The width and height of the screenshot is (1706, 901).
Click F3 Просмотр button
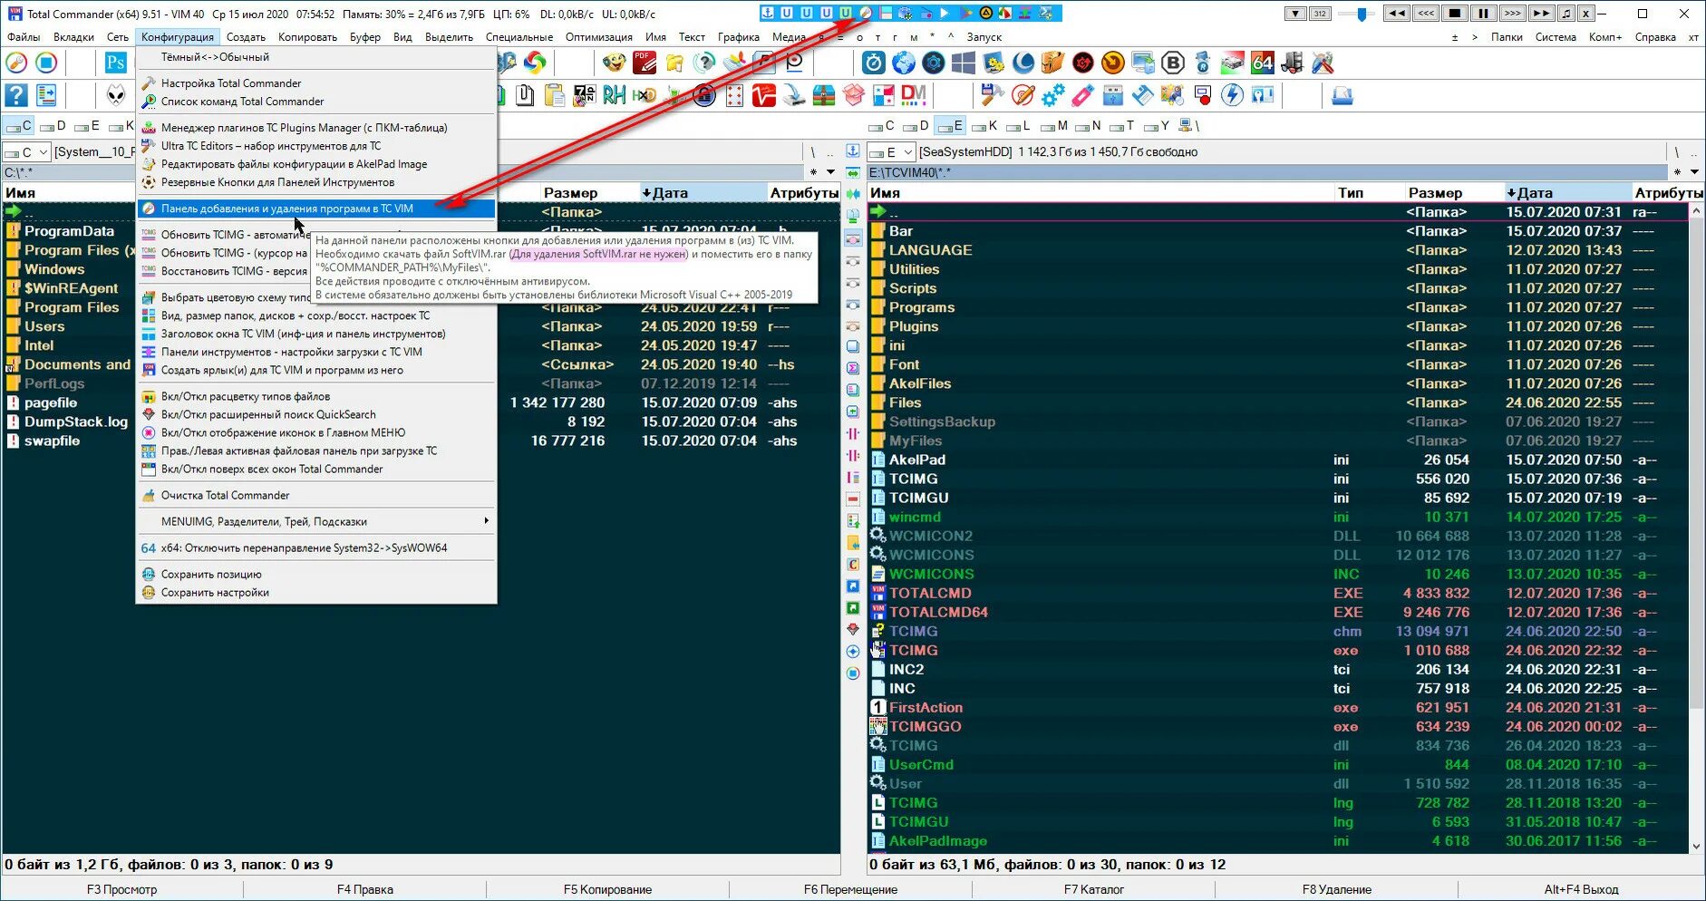tap(121, 889)
